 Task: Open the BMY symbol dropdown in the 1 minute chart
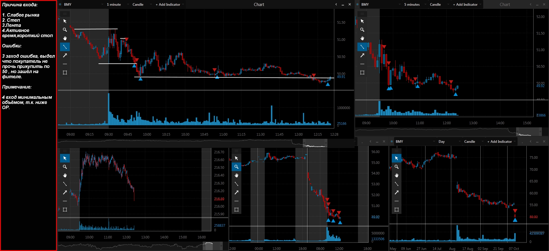pyautogui.click(x=83, y=5)
